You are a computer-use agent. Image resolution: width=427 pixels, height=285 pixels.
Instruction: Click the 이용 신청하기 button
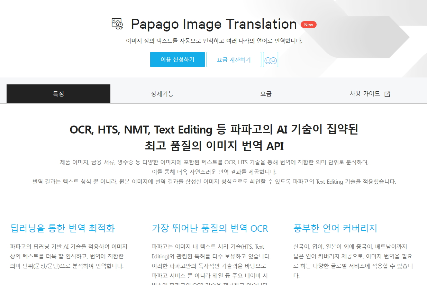[178, 59]
